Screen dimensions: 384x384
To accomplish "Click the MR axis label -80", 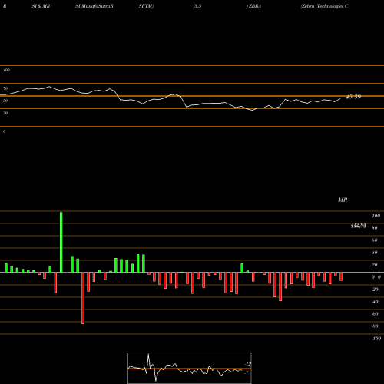I will point(375,326).
